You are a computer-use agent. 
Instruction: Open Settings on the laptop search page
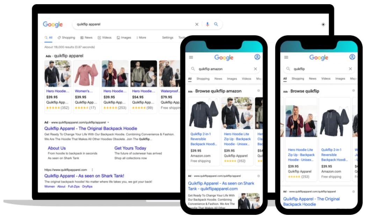pos(168,37)
